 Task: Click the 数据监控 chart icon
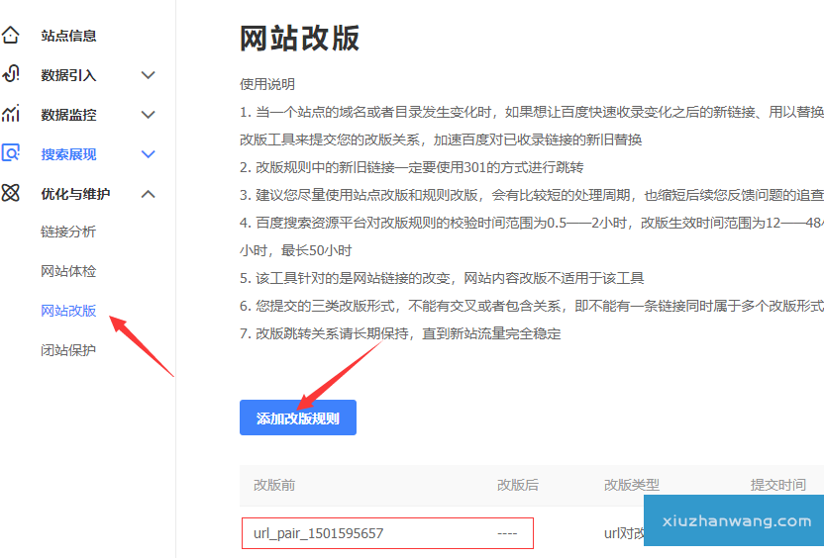[x=11, y=114]
